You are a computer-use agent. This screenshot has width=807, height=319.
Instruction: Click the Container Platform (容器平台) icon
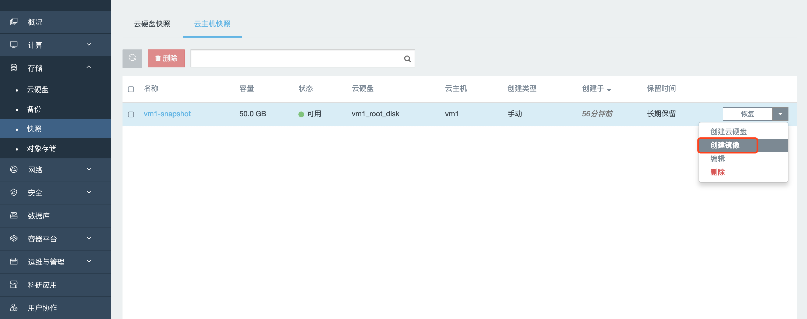coord(14,238)
